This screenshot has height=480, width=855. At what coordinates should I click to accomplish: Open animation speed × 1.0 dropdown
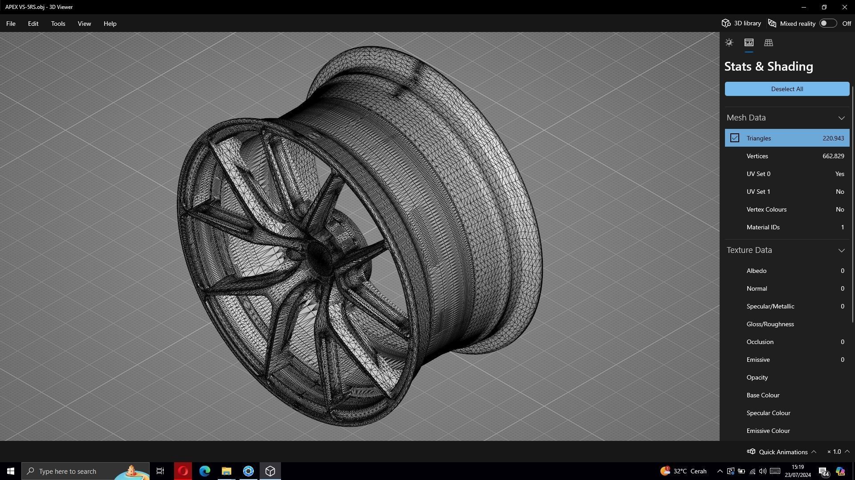point(838,452)
